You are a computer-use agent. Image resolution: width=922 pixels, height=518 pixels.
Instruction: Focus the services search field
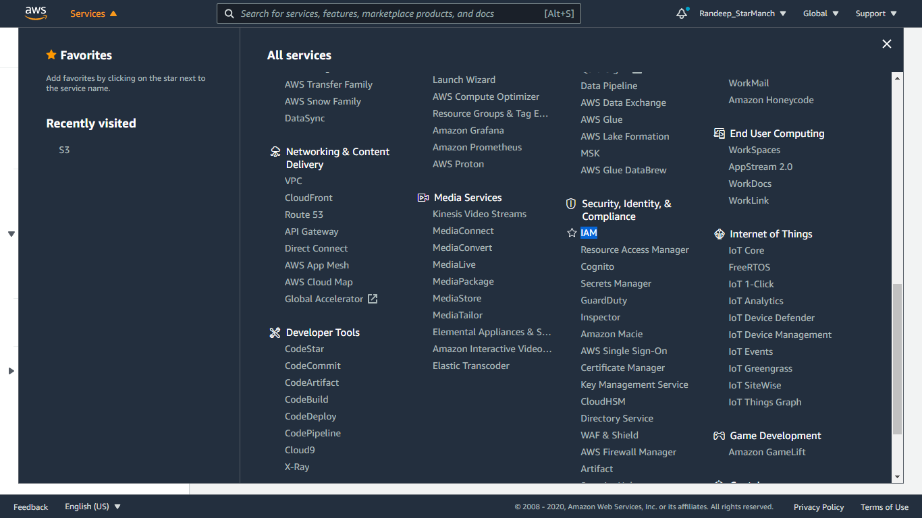[x=398, y=13]
